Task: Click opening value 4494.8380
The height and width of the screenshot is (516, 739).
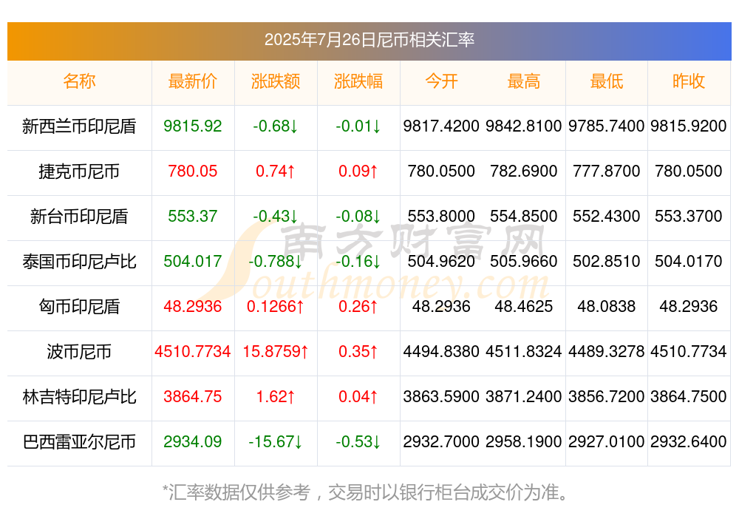Action: coord(441,351)
